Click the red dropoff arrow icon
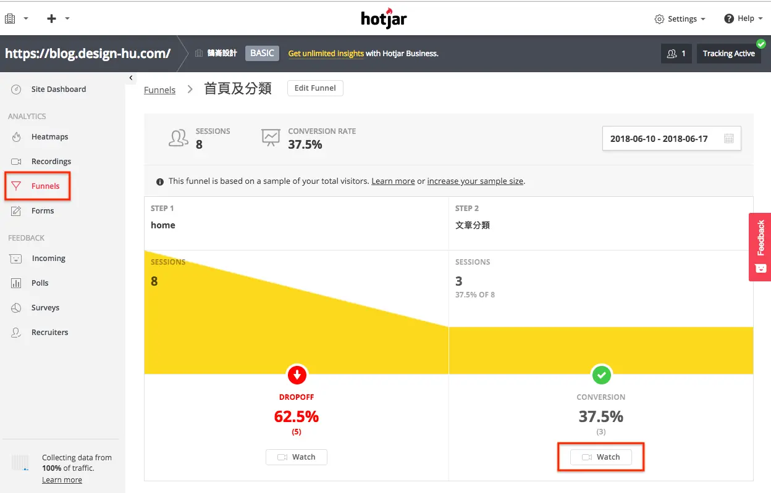Image resolution: width=771 pixels, height=493 pixels. click(297, 375)
